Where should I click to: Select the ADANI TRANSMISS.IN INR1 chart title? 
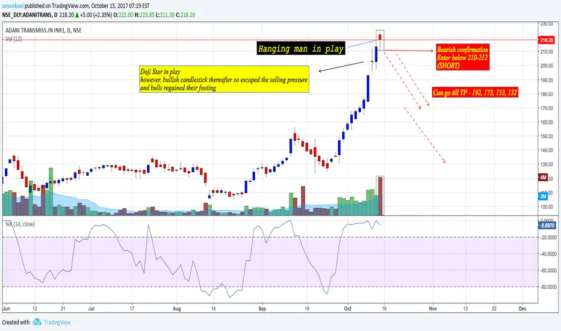coord(43,31)
